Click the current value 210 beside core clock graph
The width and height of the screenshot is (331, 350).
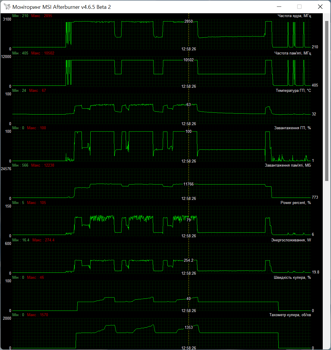(315, 47)
